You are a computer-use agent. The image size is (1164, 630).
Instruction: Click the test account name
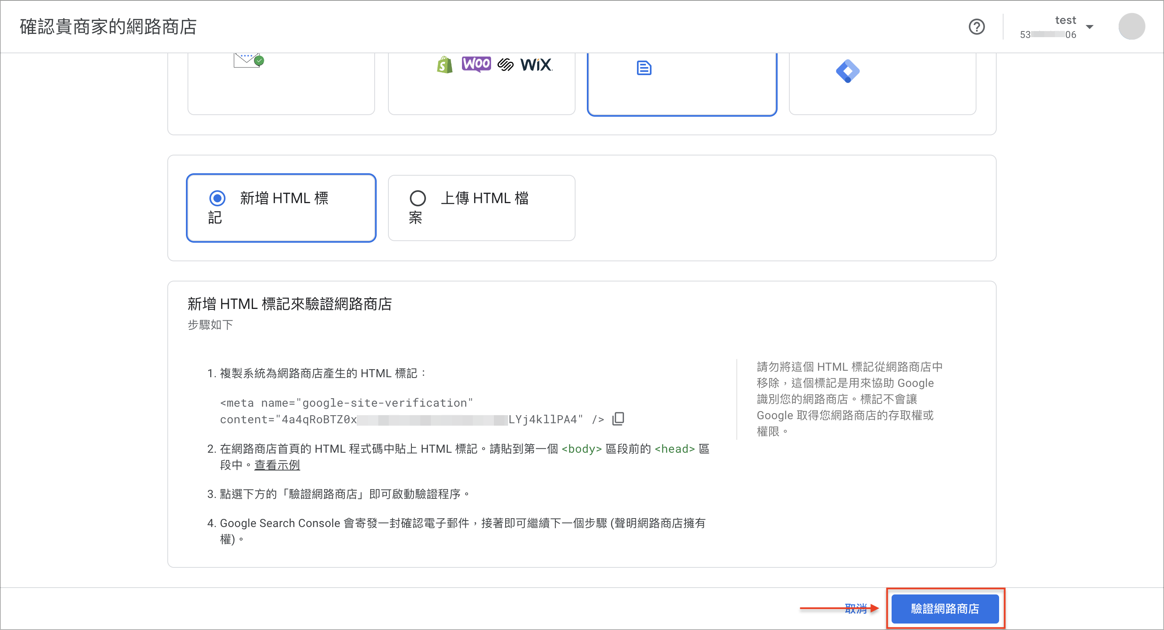tap(1065, 20)
